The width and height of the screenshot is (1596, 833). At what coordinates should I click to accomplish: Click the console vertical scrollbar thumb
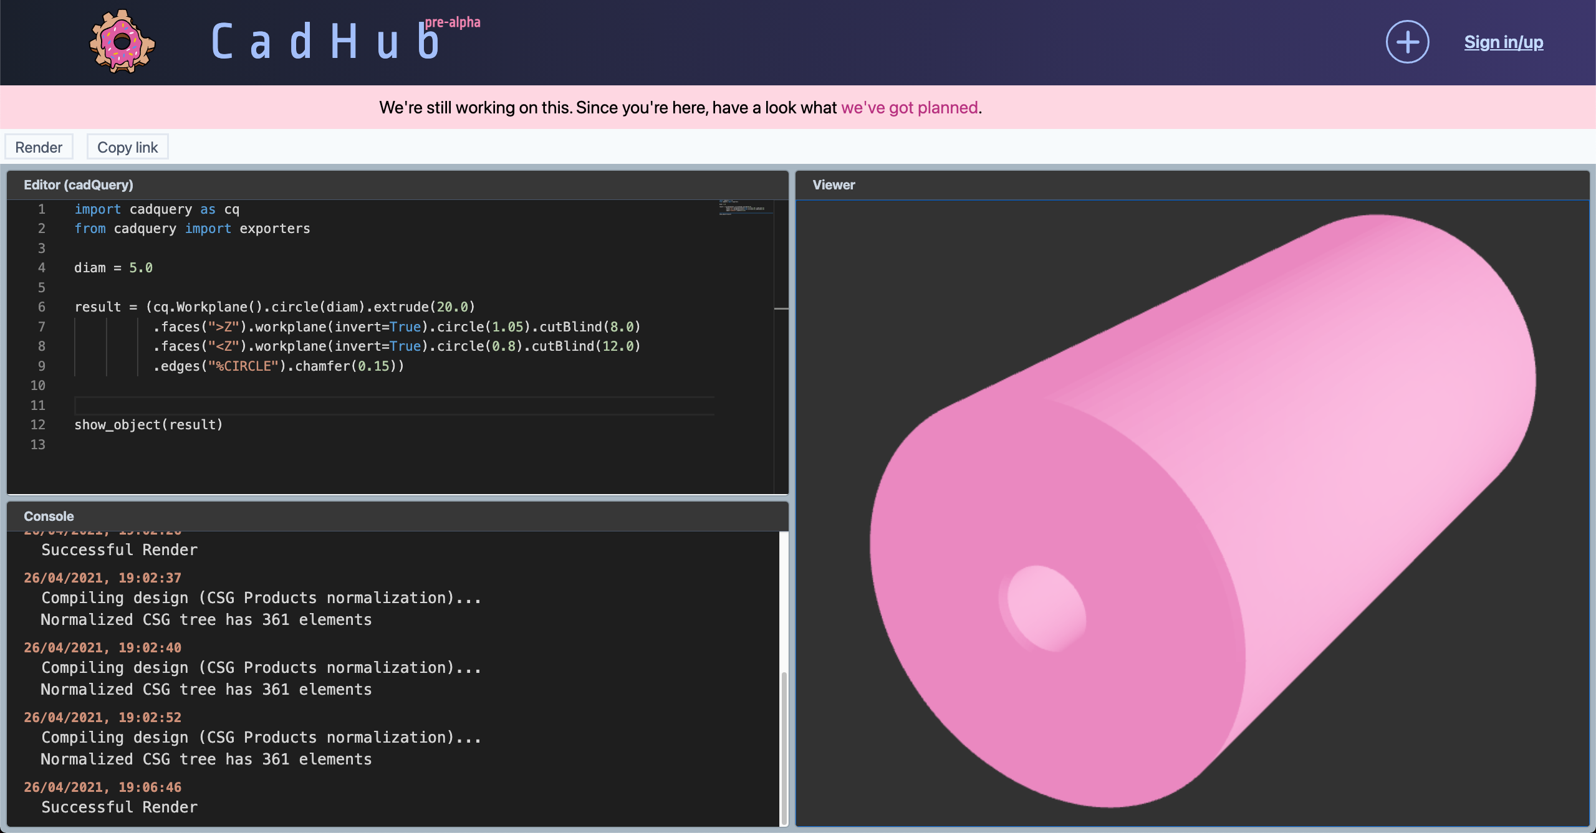pos(784,748)
